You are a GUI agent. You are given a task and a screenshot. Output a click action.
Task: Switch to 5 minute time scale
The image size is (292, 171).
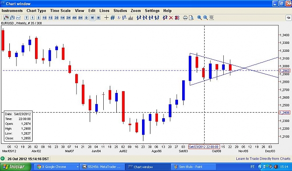(38, 18)
